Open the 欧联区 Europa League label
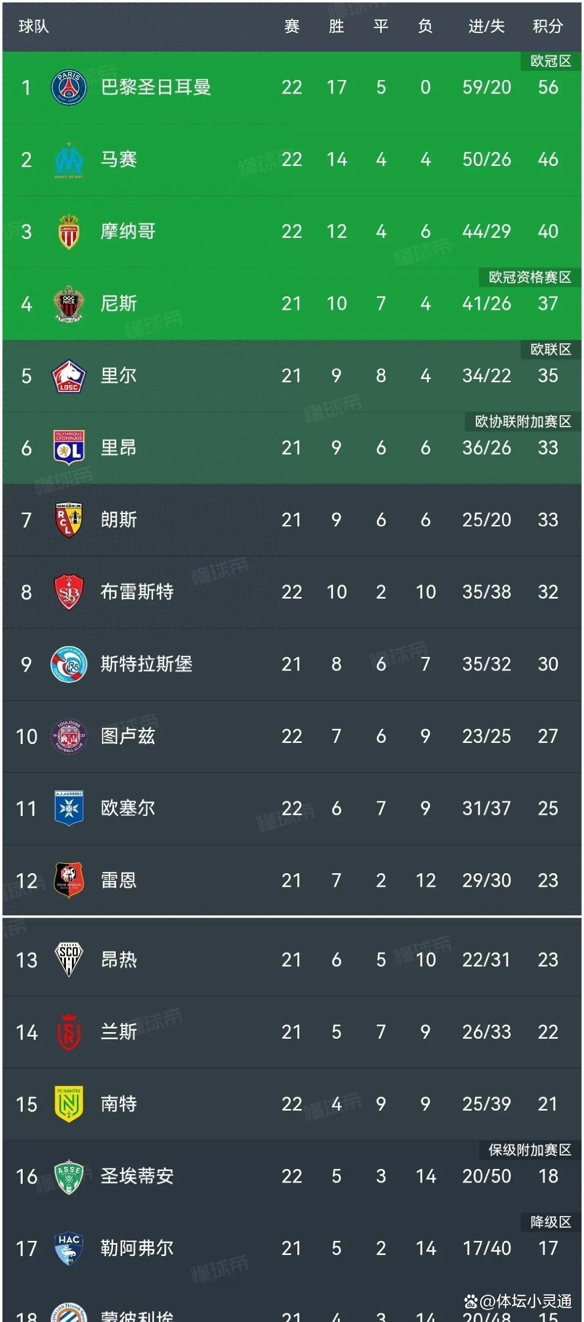The width and height of the screenshot is (584, 1322). pyautogui.click(x=550, y=349)
